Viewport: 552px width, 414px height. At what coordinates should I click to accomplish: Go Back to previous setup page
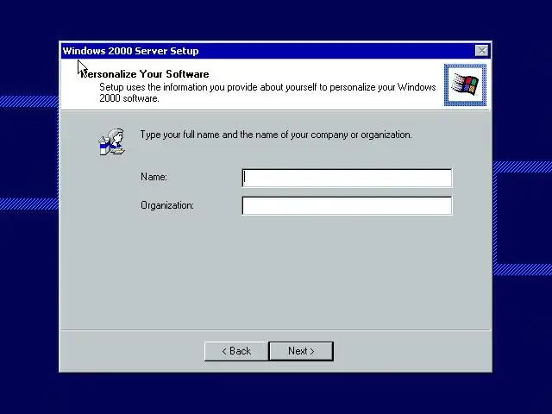pos(236,351)
